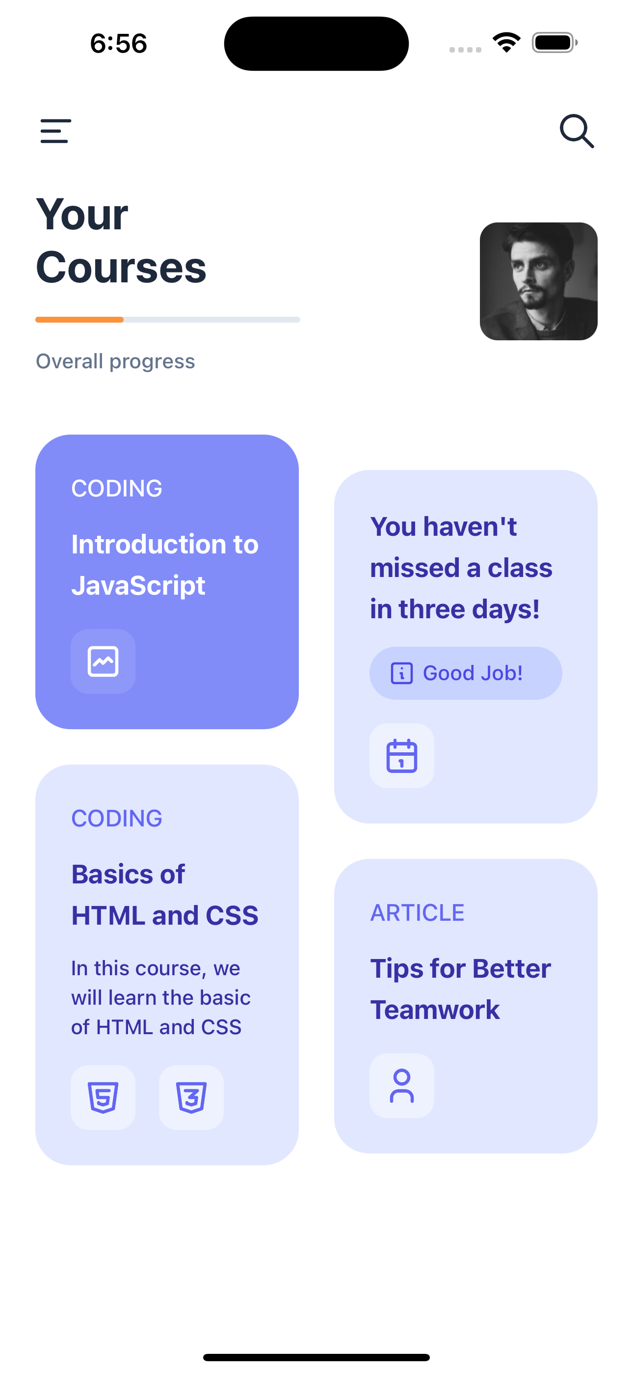
Task: Tap the Wi-Fi status icon
Action: [x=506, y=43]
